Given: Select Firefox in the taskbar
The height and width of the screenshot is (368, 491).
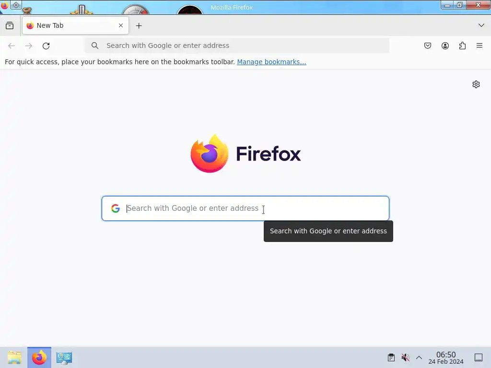Looking at the screenshot, I should coord(39,357).
